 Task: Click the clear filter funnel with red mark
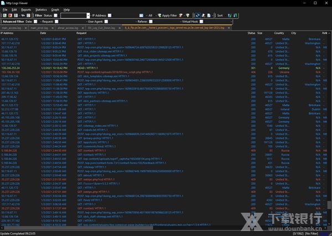coord(180,16)
